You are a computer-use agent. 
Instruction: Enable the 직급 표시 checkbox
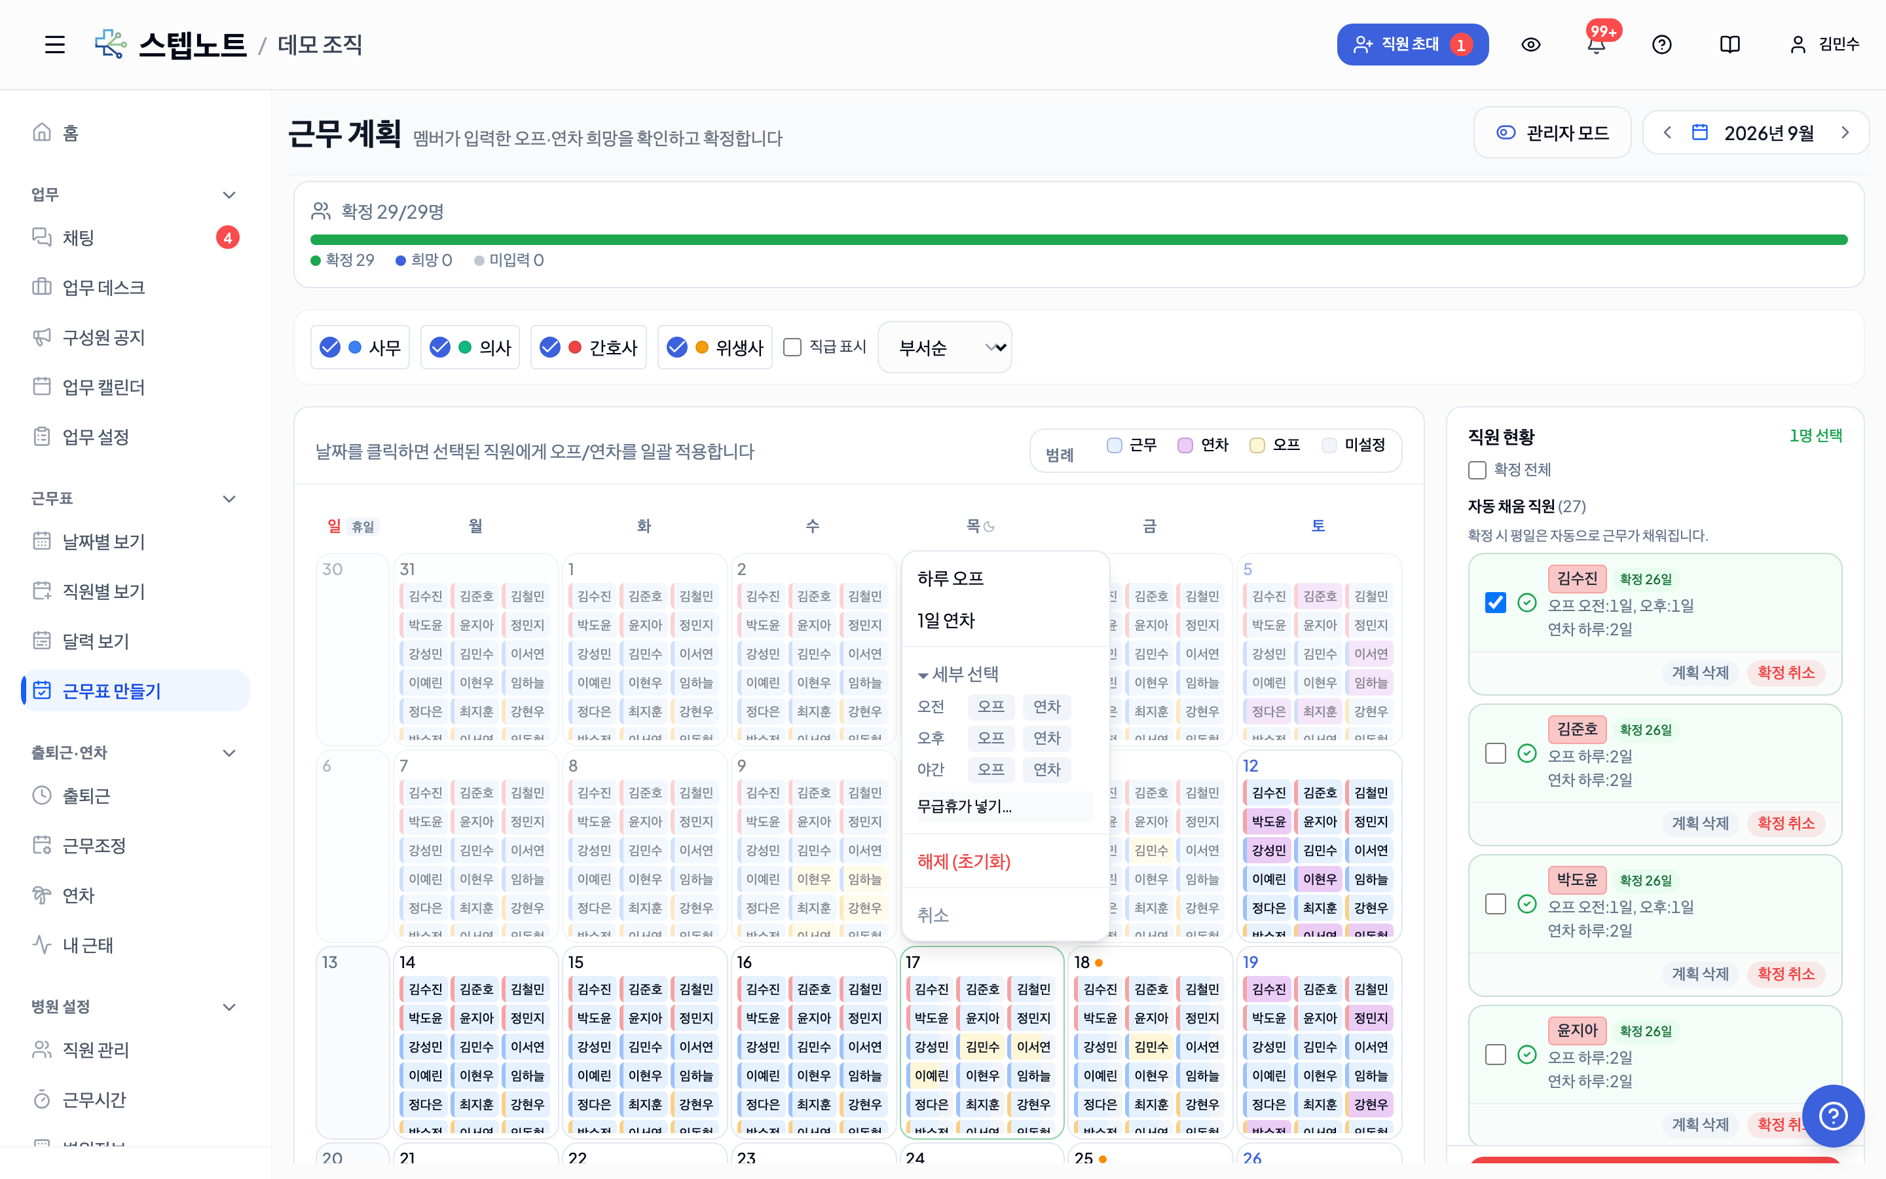[x=792, y=347]
